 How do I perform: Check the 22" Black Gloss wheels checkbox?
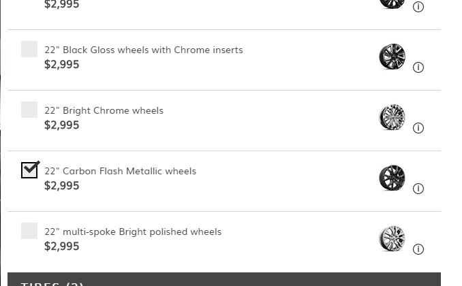tap(29, 49)
